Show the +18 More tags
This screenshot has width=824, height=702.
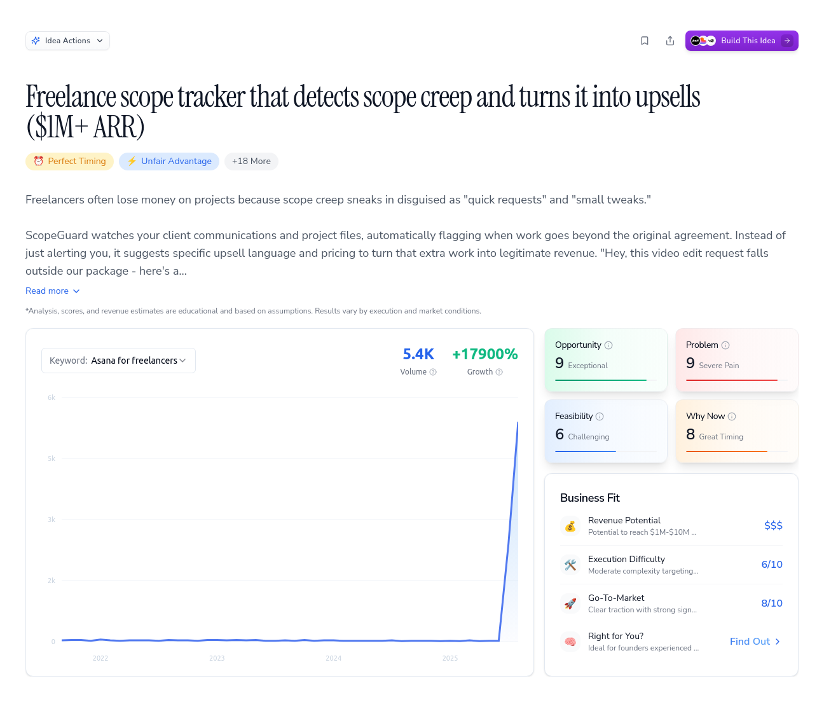coord(251,162)
